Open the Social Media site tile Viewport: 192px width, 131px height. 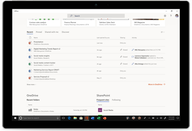(100, 110)
